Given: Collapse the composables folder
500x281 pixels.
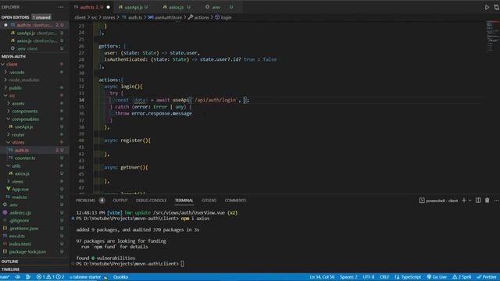Looking at the screenshot, I should pyautogui.click(x=25, y=119).
